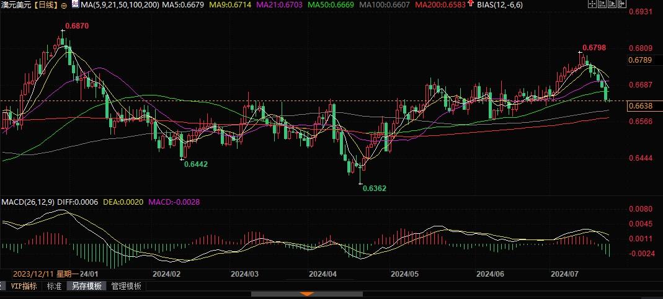Image resolution: width=663 pixels, height=299 pixels.
Task: Click the 2024/06 date axis label
Action: (490, 274)
